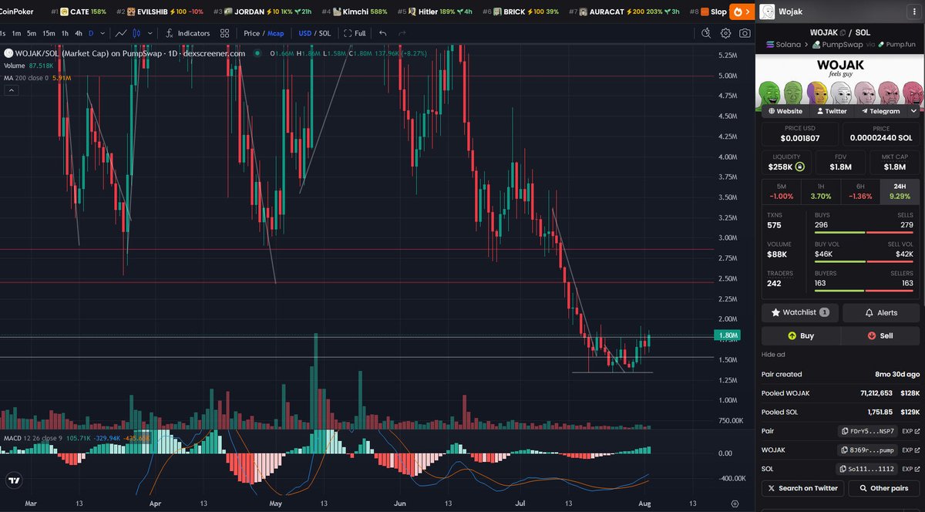Open the Other pairs button

click(883, 488)
